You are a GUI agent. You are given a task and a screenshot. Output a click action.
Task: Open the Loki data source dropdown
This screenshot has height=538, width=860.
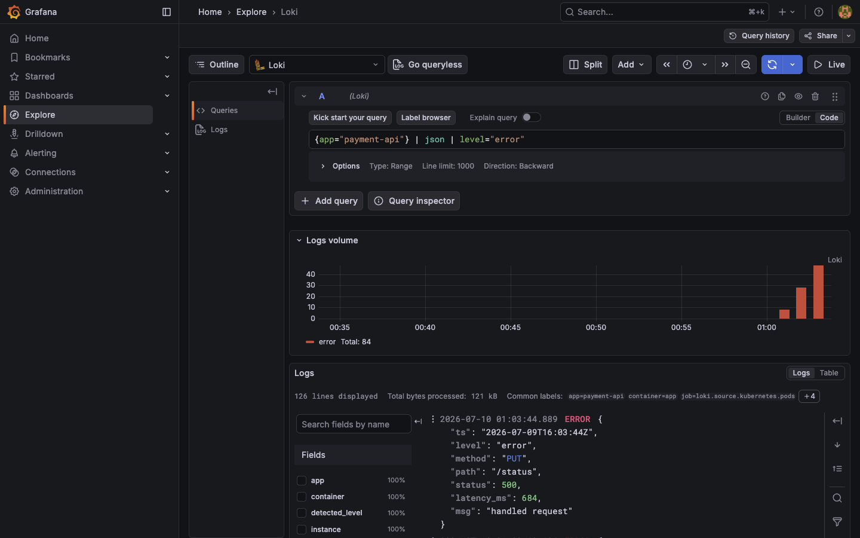[x=317, y=65]
